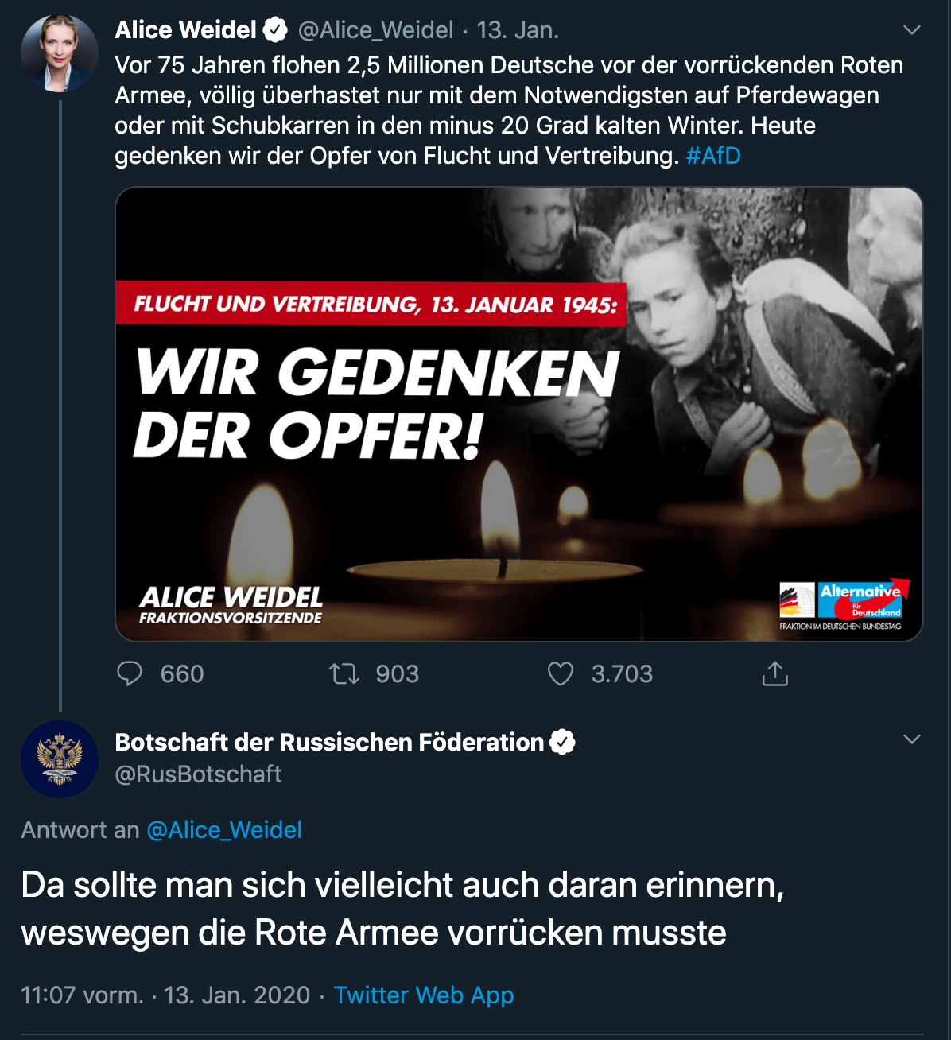This screenshot has height=1040, width=951.
Task: Click the @Alice_Weidel handle in header
Action: [x=375, y=30]
